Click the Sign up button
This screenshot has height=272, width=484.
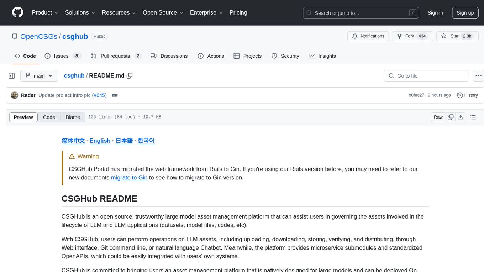(x=465, y=13)
